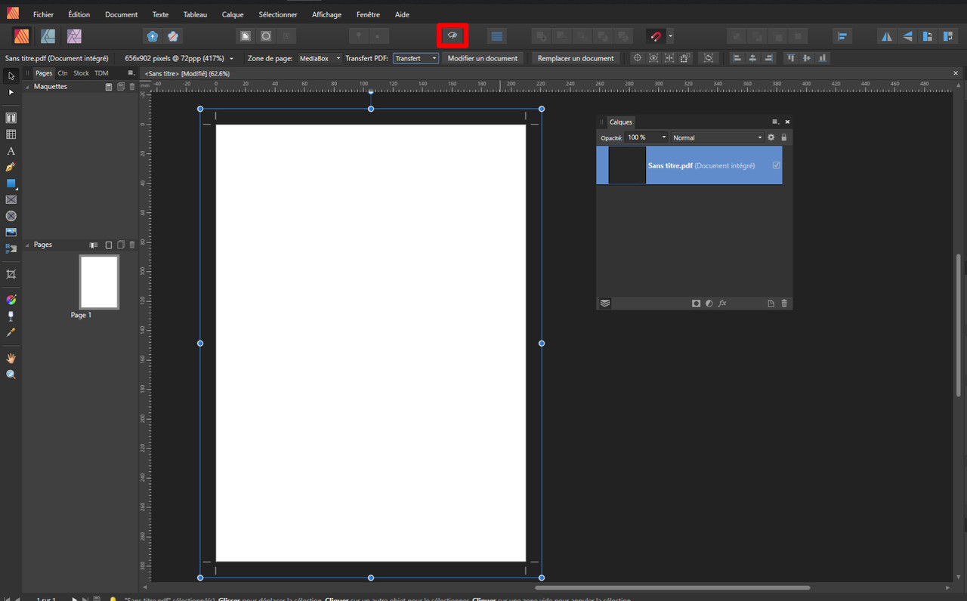
Task: Select the Pen tool
Action: pyautogui.click(x=11, y=167)
